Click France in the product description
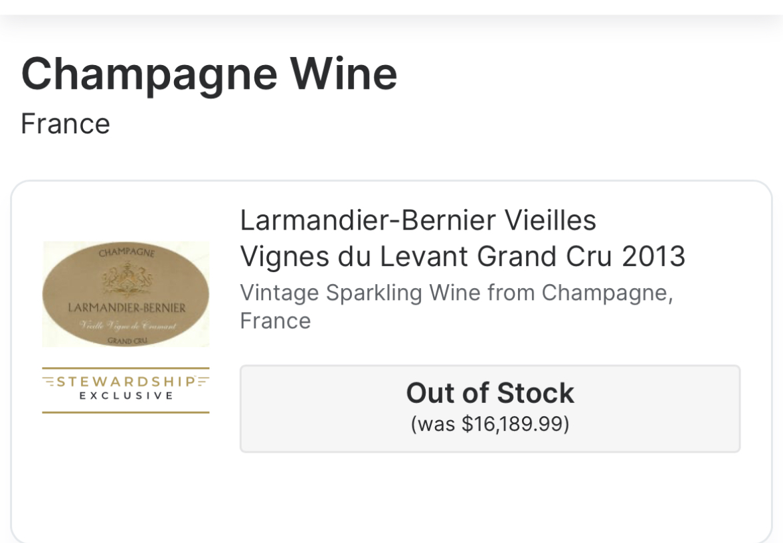This screenshot has height=543, width=783. [x=276, y=321]
